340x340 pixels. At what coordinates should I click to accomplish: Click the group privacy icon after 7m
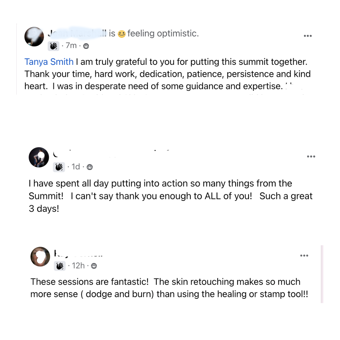click(x=86, y=46)
